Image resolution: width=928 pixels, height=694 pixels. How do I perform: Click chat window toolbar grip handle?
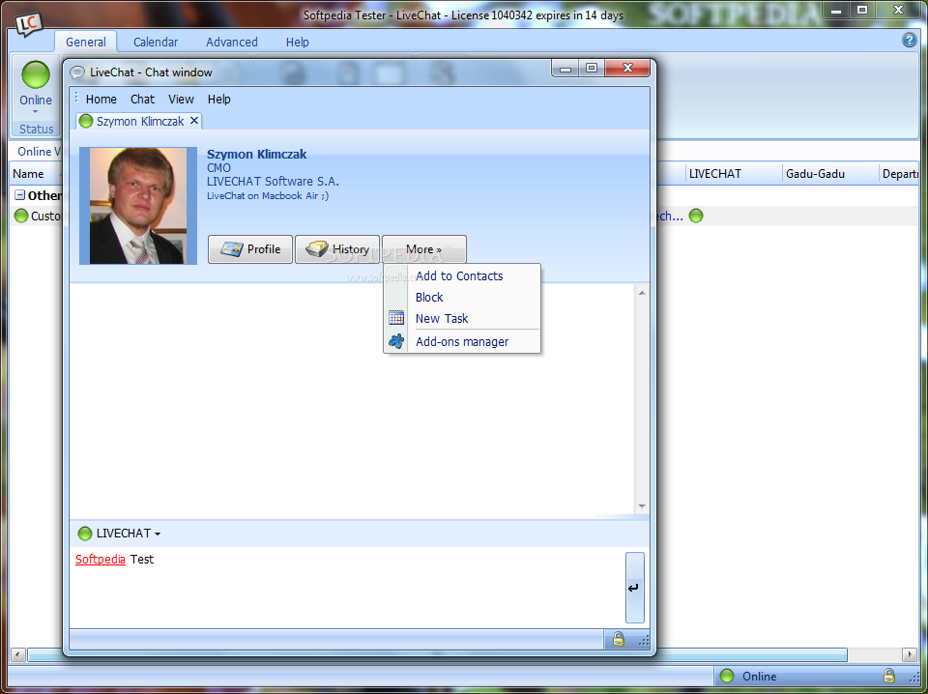coord(76,99)
